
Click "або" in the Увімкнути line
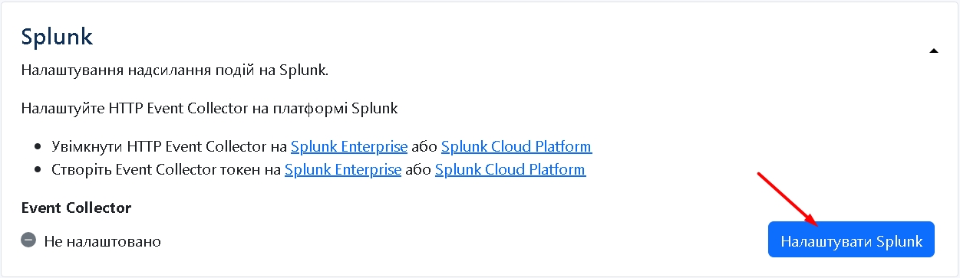pos(424,146)
